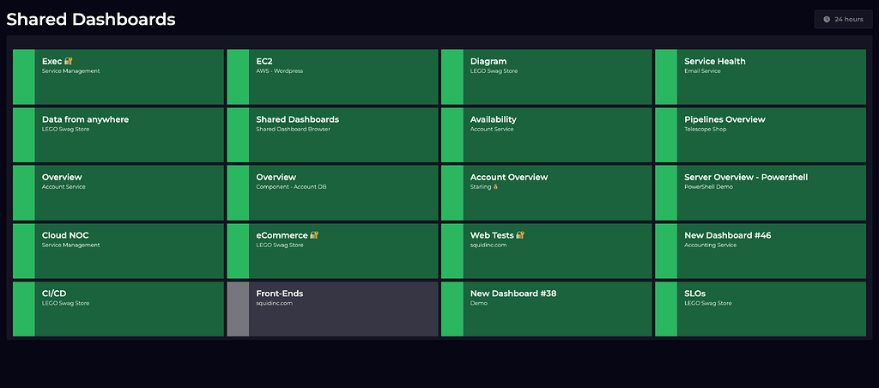Open the grey Front-Ends dashboard tile
Image resolution: width=879 pixels, height=388 pixels.
[x=332, y=309]
